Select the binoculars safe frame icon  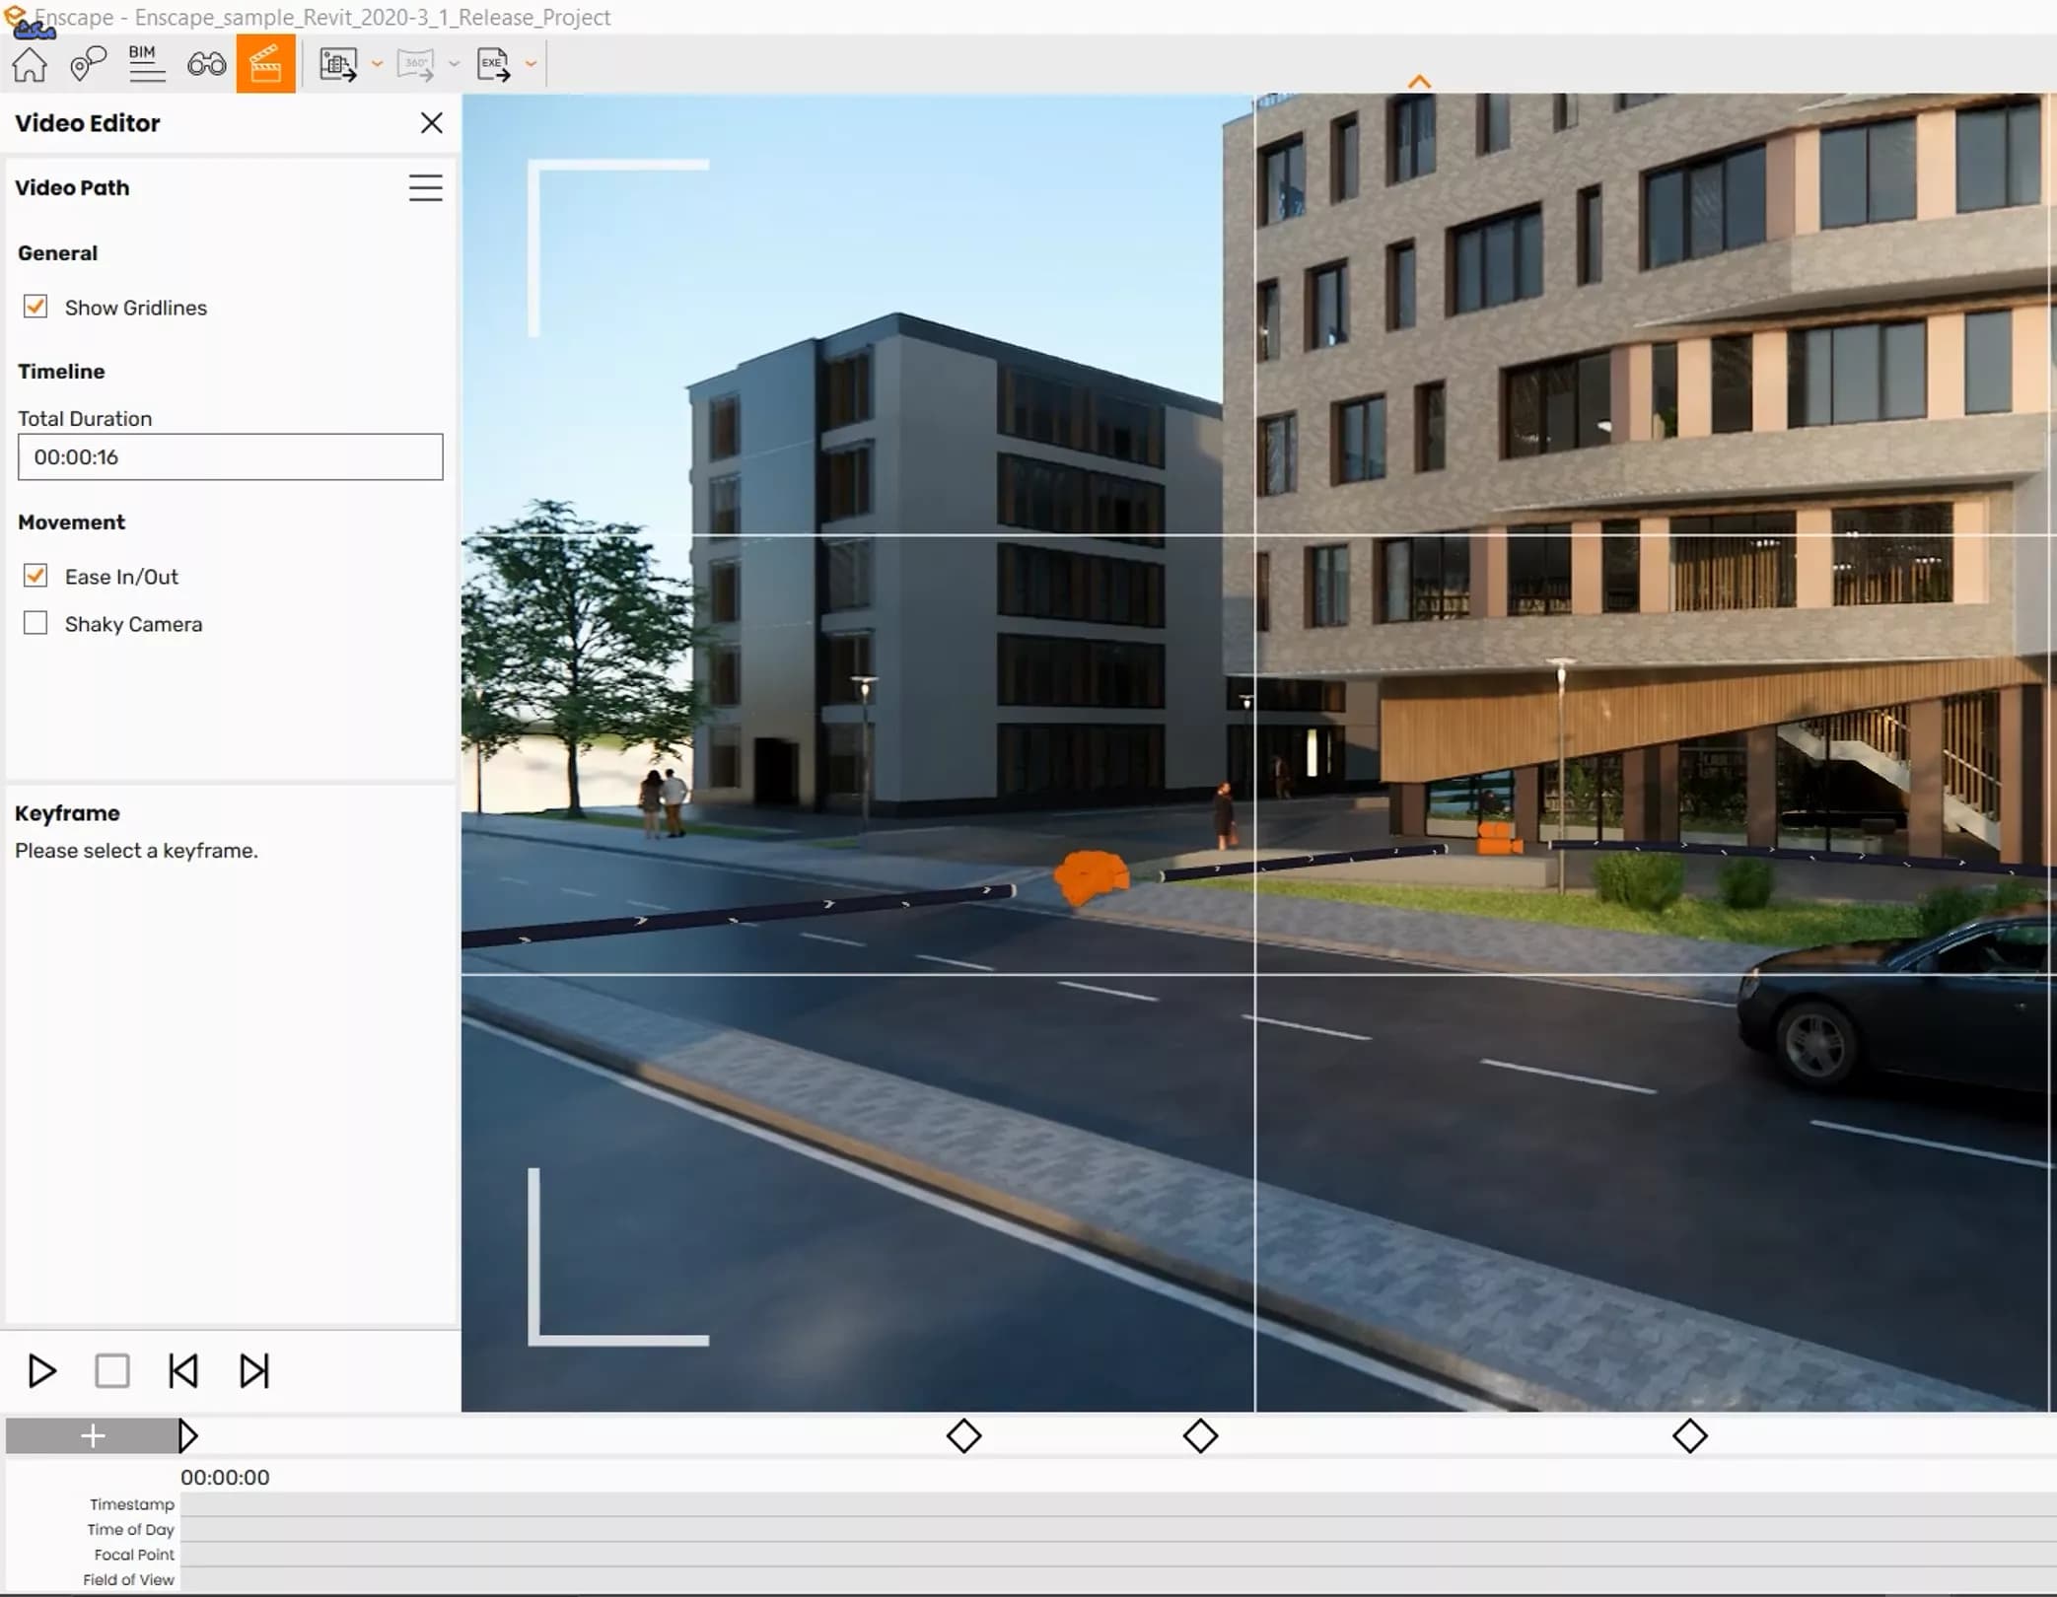point(206,65)
